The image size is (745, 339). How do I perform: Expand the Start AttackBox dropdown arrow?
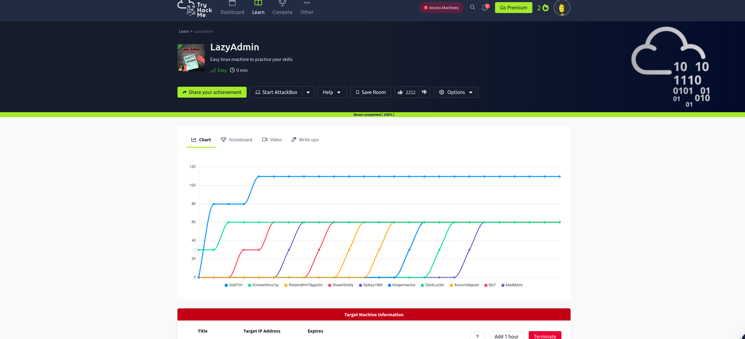click(x=308, y=92)
